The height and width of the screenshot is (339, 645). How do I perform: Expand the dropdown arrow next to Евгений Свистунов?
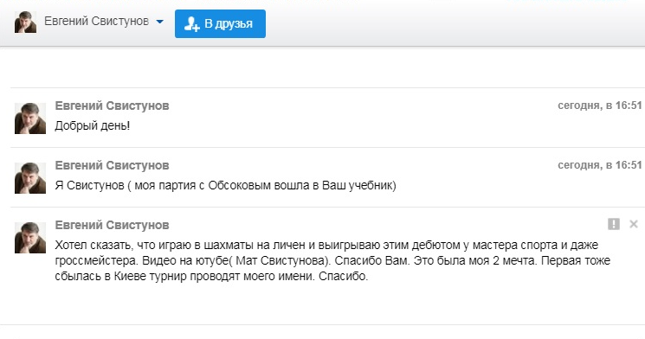pos(159,22)
